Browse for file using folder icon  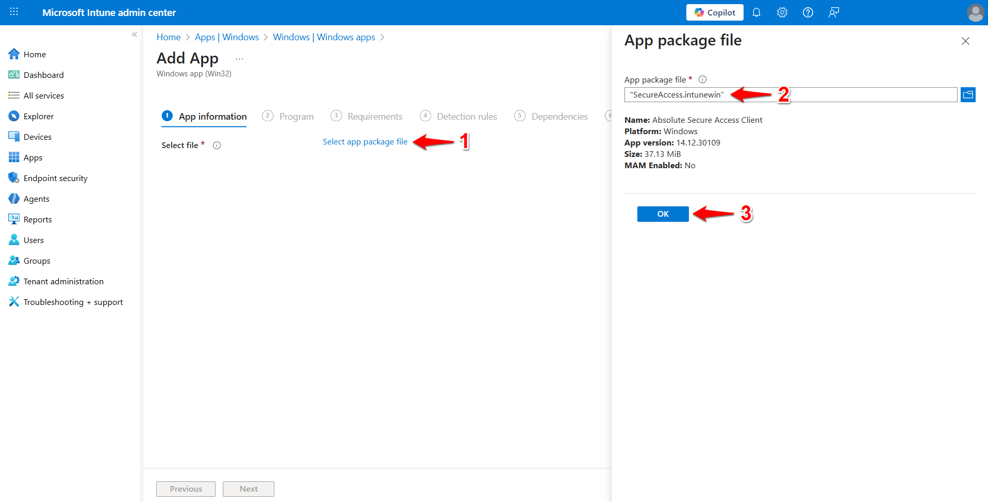pos(968,94)
